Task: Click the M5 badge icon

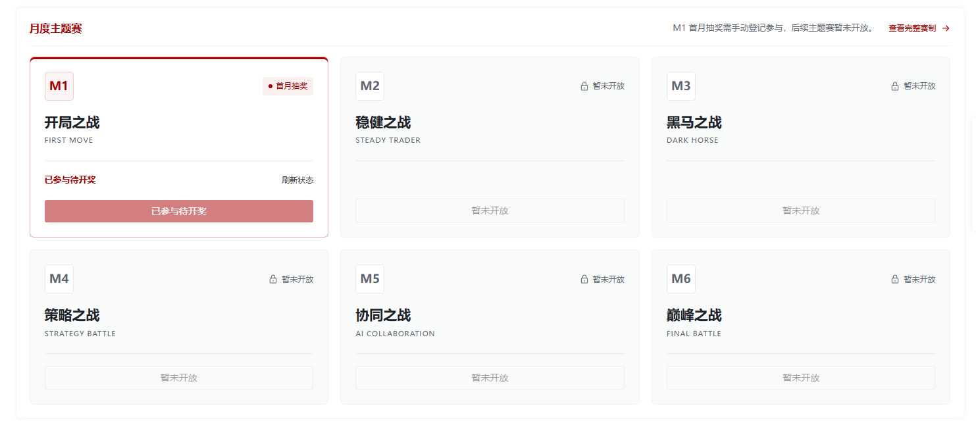Action: click(x=370, y=279)
